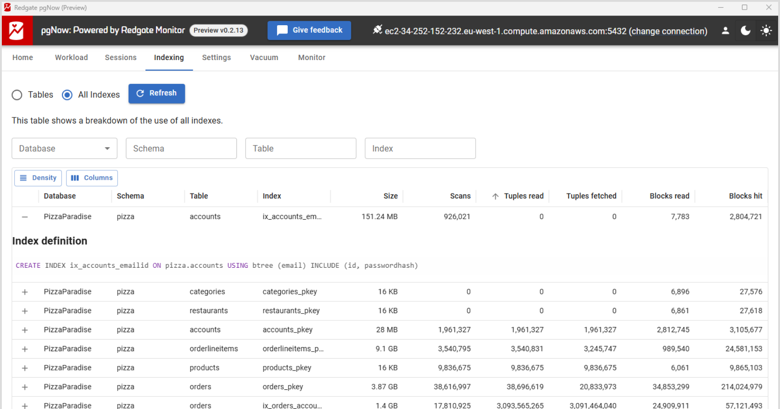Click the 151.24 MB size cell
Screen dimensions: 780x409
point(379,216)
